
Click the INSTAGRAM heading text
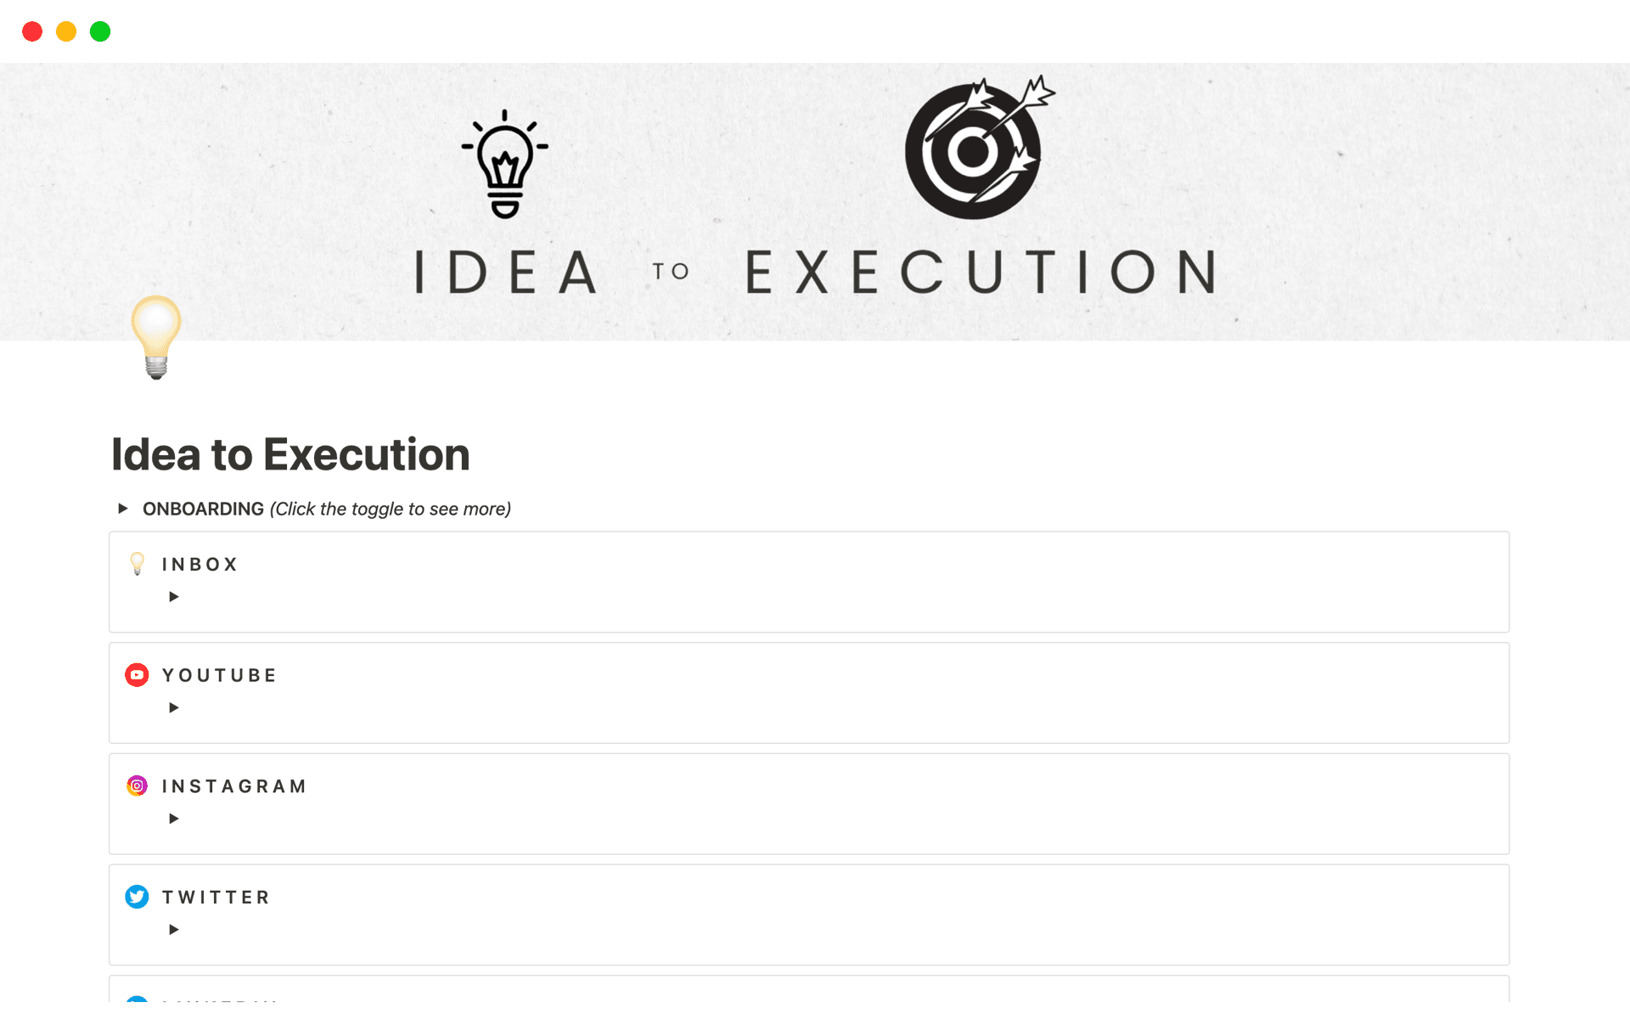pyautogui.click(x=233, y=787)
